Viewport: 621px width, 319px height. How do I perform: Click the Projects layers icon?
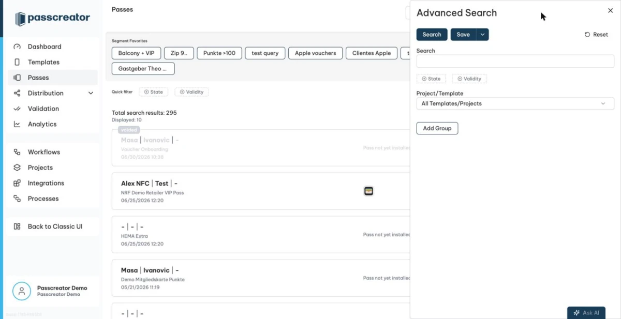click(x=17, y=168)
